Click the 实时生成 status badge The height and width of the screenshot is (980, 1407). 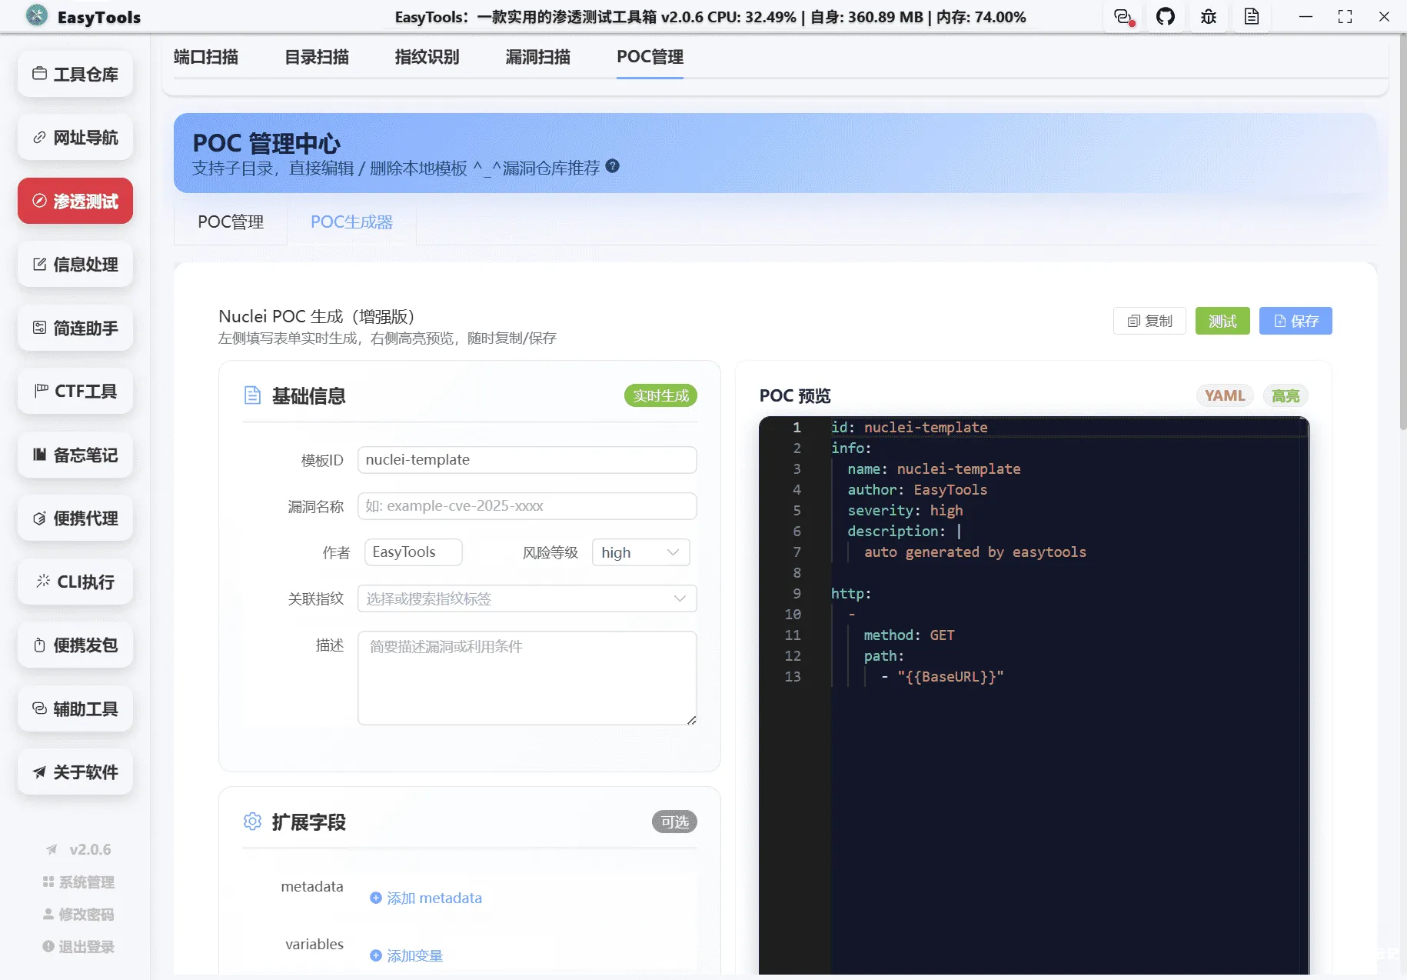click(660, 395)
